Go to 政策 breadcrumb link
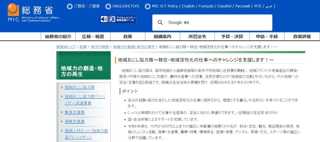 pyautogui.click(x=83, y=47)
